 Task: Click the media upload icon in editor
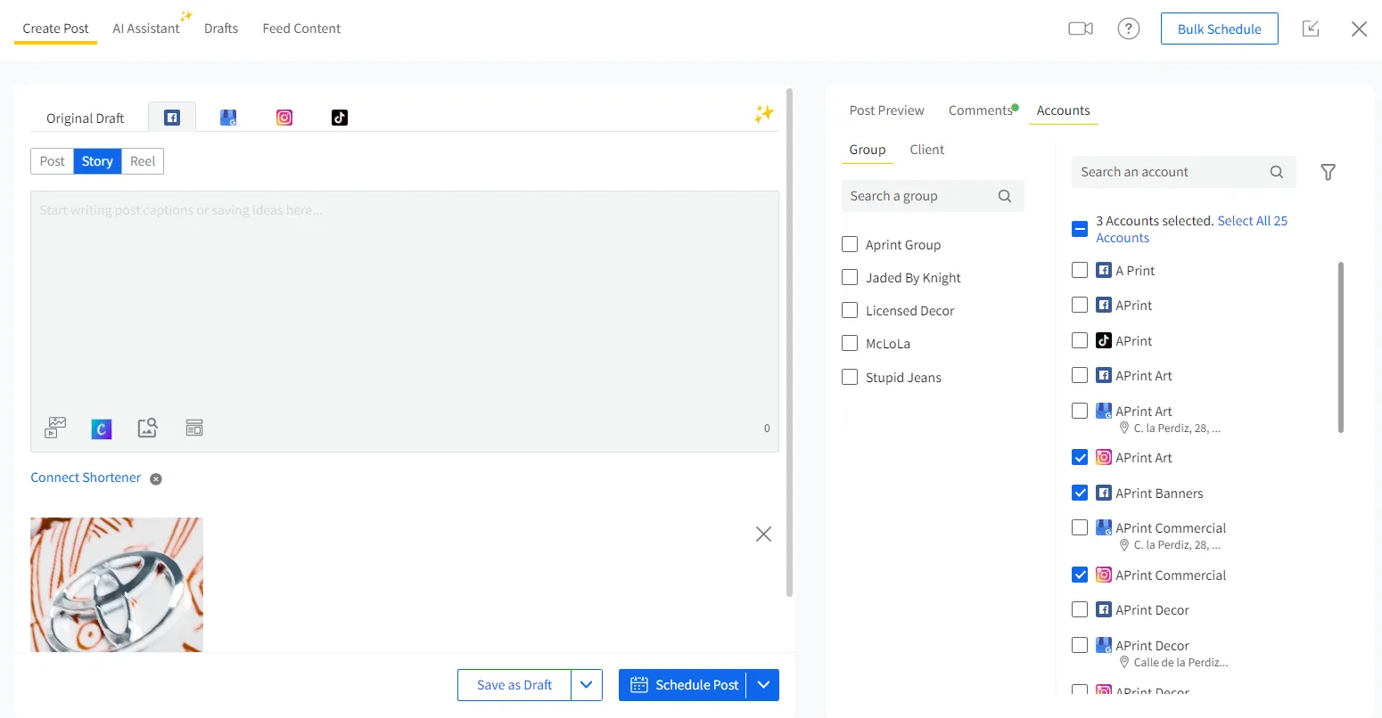point(55,428)
